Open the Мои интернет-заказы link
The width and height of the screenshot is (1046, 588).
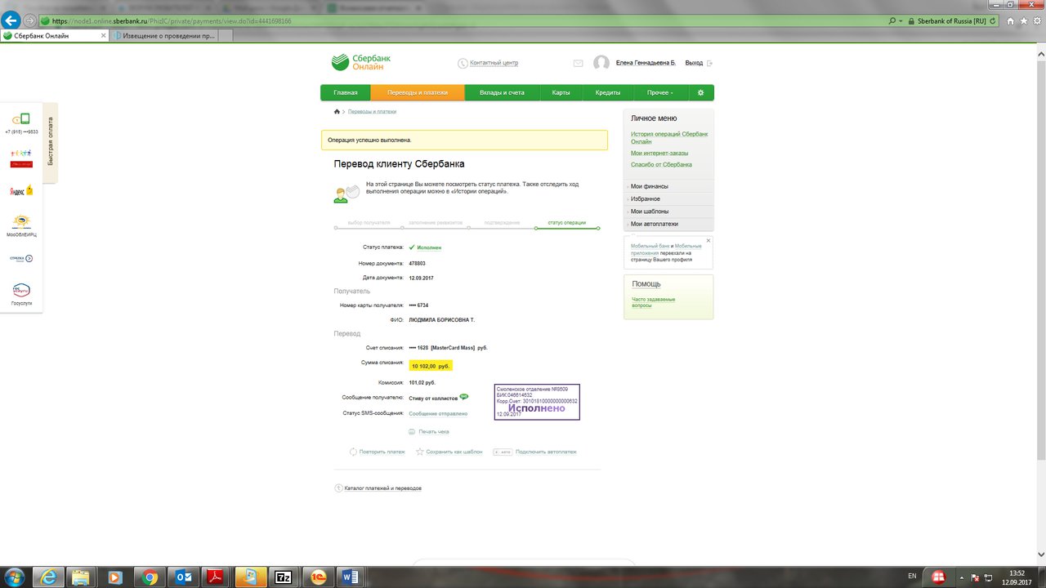click(659, 153)
